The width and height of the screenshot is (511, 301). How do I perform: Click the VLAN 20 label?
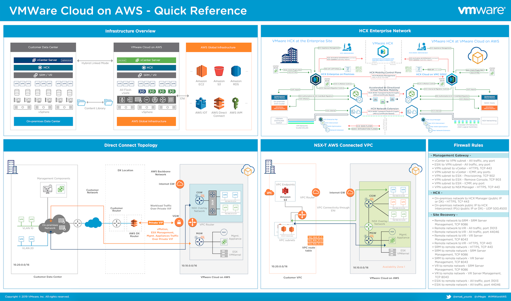click(28, 248)
